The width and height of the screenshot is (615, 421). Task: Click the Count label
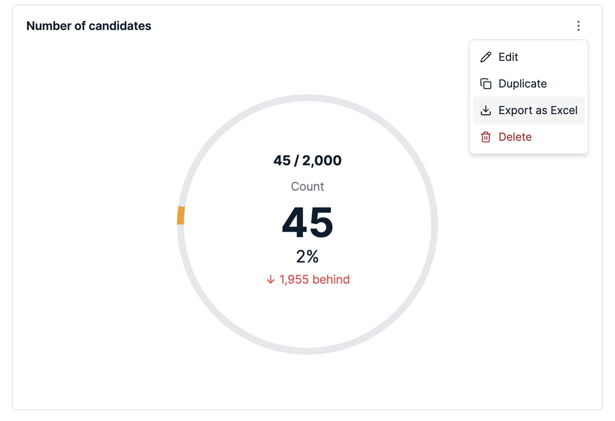click(307, 186)
